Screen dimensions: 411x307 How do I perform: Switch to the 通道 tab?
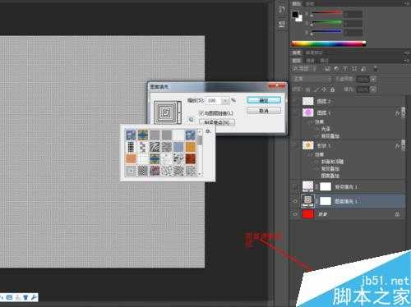point(310,61)
